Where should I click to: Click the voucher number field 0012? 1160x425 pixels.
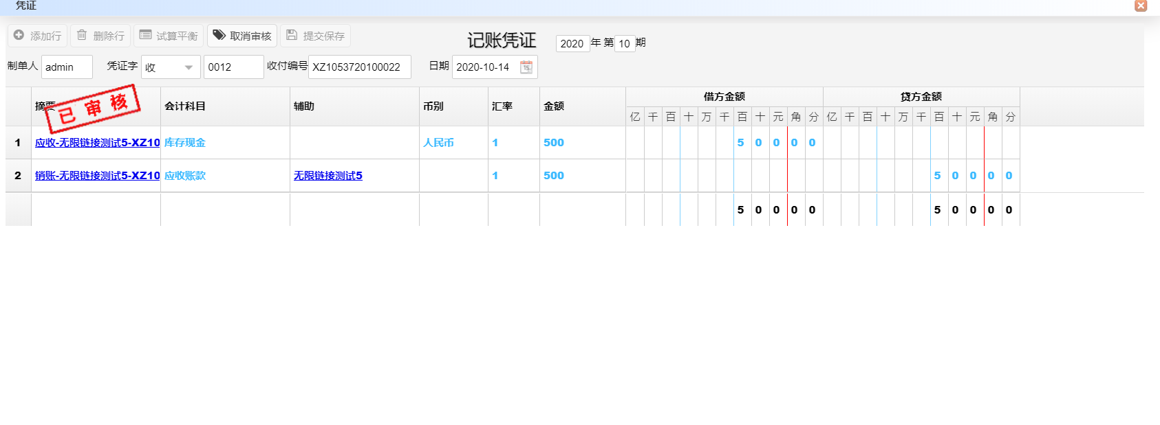[x=234, y=67]
